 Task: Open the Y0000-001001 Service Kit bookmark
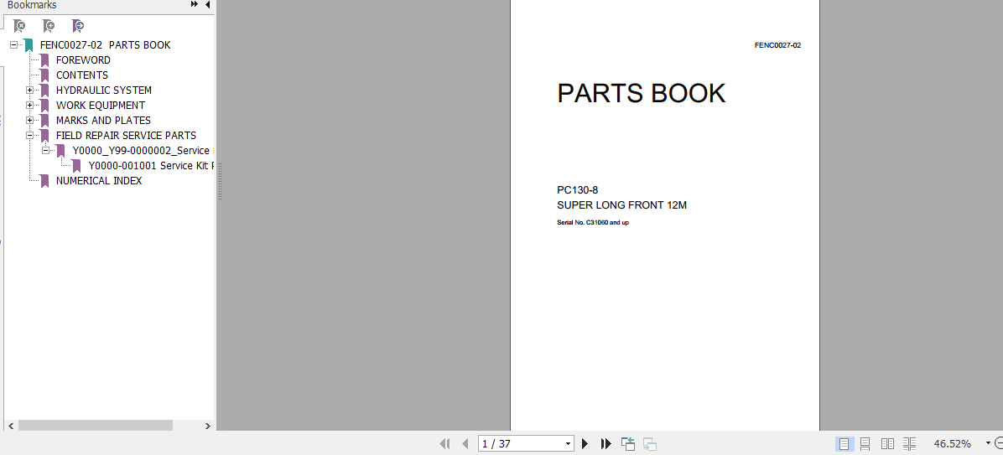click(x=150, y=166)
